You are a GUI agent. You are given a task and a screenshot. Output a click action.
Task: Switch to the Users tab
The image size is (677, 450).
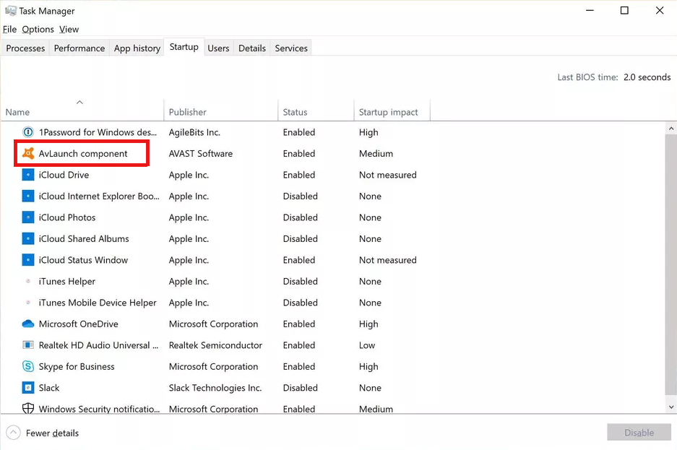coord(218,48)
